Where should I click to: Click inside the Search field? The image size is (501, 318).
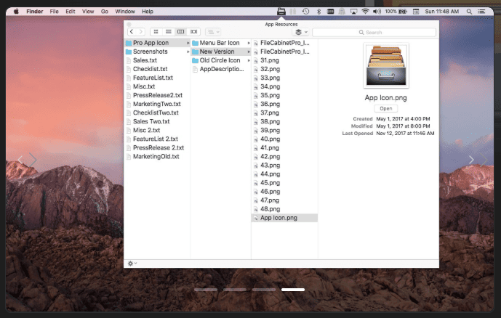[374, 32]
